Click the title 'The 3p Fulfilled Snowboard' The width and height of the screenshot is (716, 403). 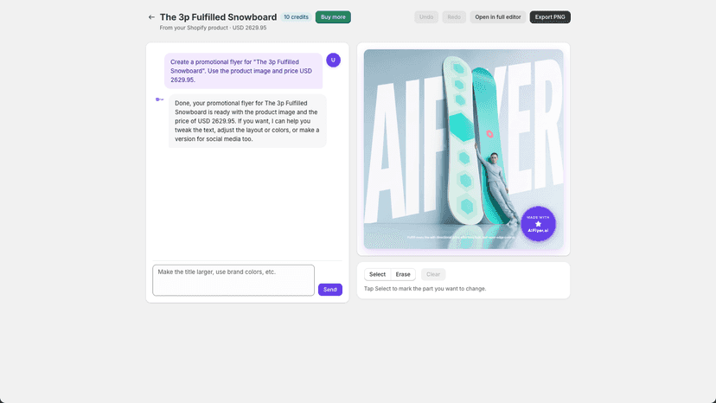218,17
